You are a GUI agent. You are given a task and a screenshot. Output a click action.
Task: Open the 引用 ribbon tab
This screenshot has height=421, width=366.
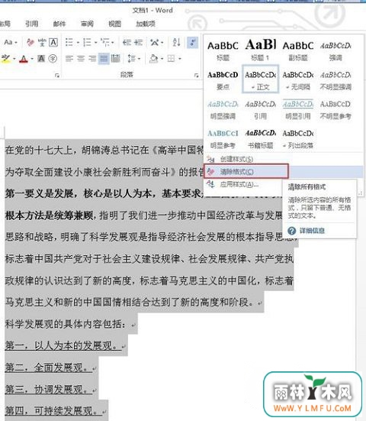click(x=31, y=24)
